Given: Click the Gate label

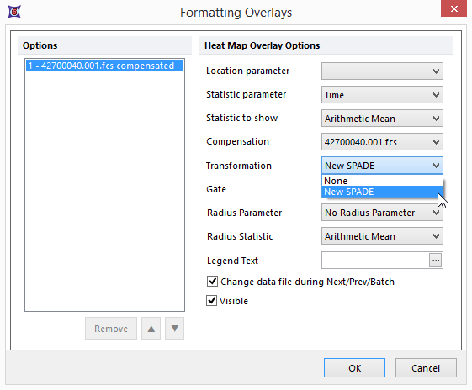Looking at the screenshot, I should (216, 189).
